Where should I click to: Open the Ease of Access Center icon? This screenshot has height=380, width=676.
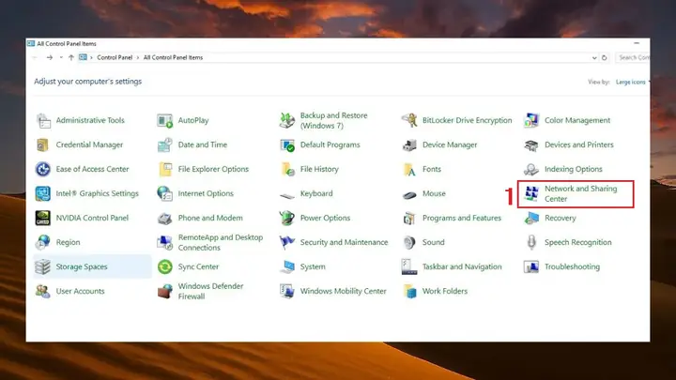click(x=43, y=169)
